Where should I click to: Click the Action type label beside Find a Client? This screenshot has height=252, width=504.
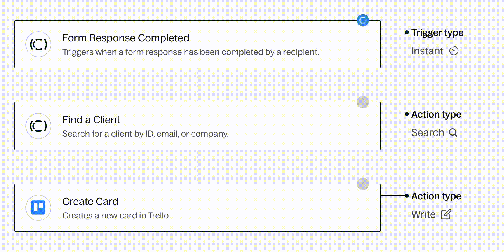(x=436, y=115)
